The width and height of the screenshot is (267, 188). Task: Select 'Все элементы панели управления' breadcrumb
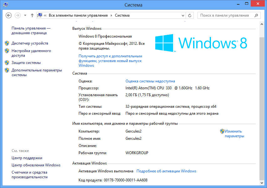pos(78,15)
